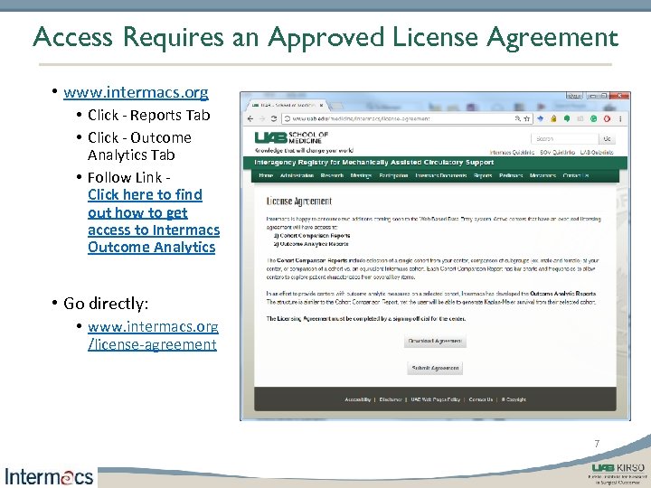Click the 'Click - Reports Tab' bullet text
651x488 pixels.
tap(149, 115)
